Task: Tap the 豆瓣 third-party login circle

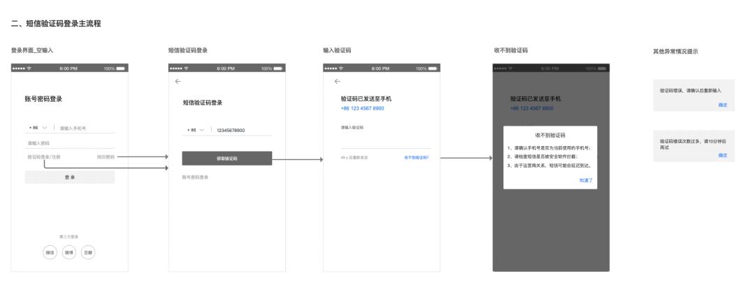Action: click(x=88, y=252)
